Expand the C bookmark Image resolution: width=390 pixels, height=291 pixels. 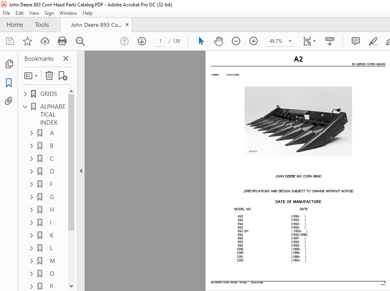pyautogui.click(x=32, y=159)
